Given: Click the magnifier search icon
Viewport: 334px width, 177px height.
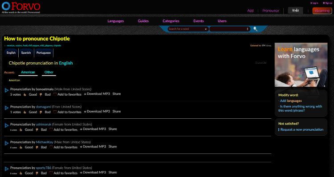Looking at the screenshot, I should 255,29.
